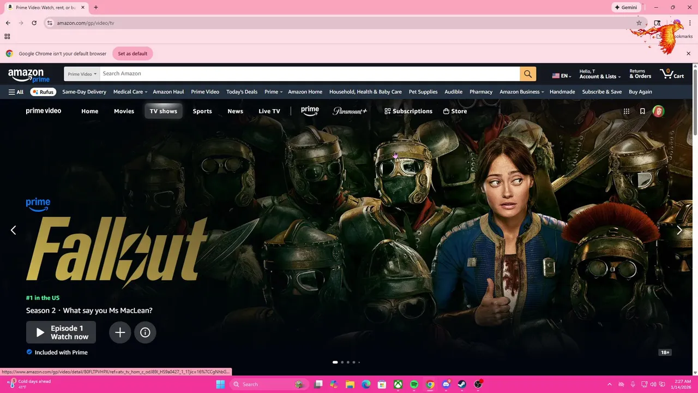Image resolution: width=698 pixels, height=393 pixels.
Task: Expand the Prime Video search category dropdown
Action: [x=82, y=74]
